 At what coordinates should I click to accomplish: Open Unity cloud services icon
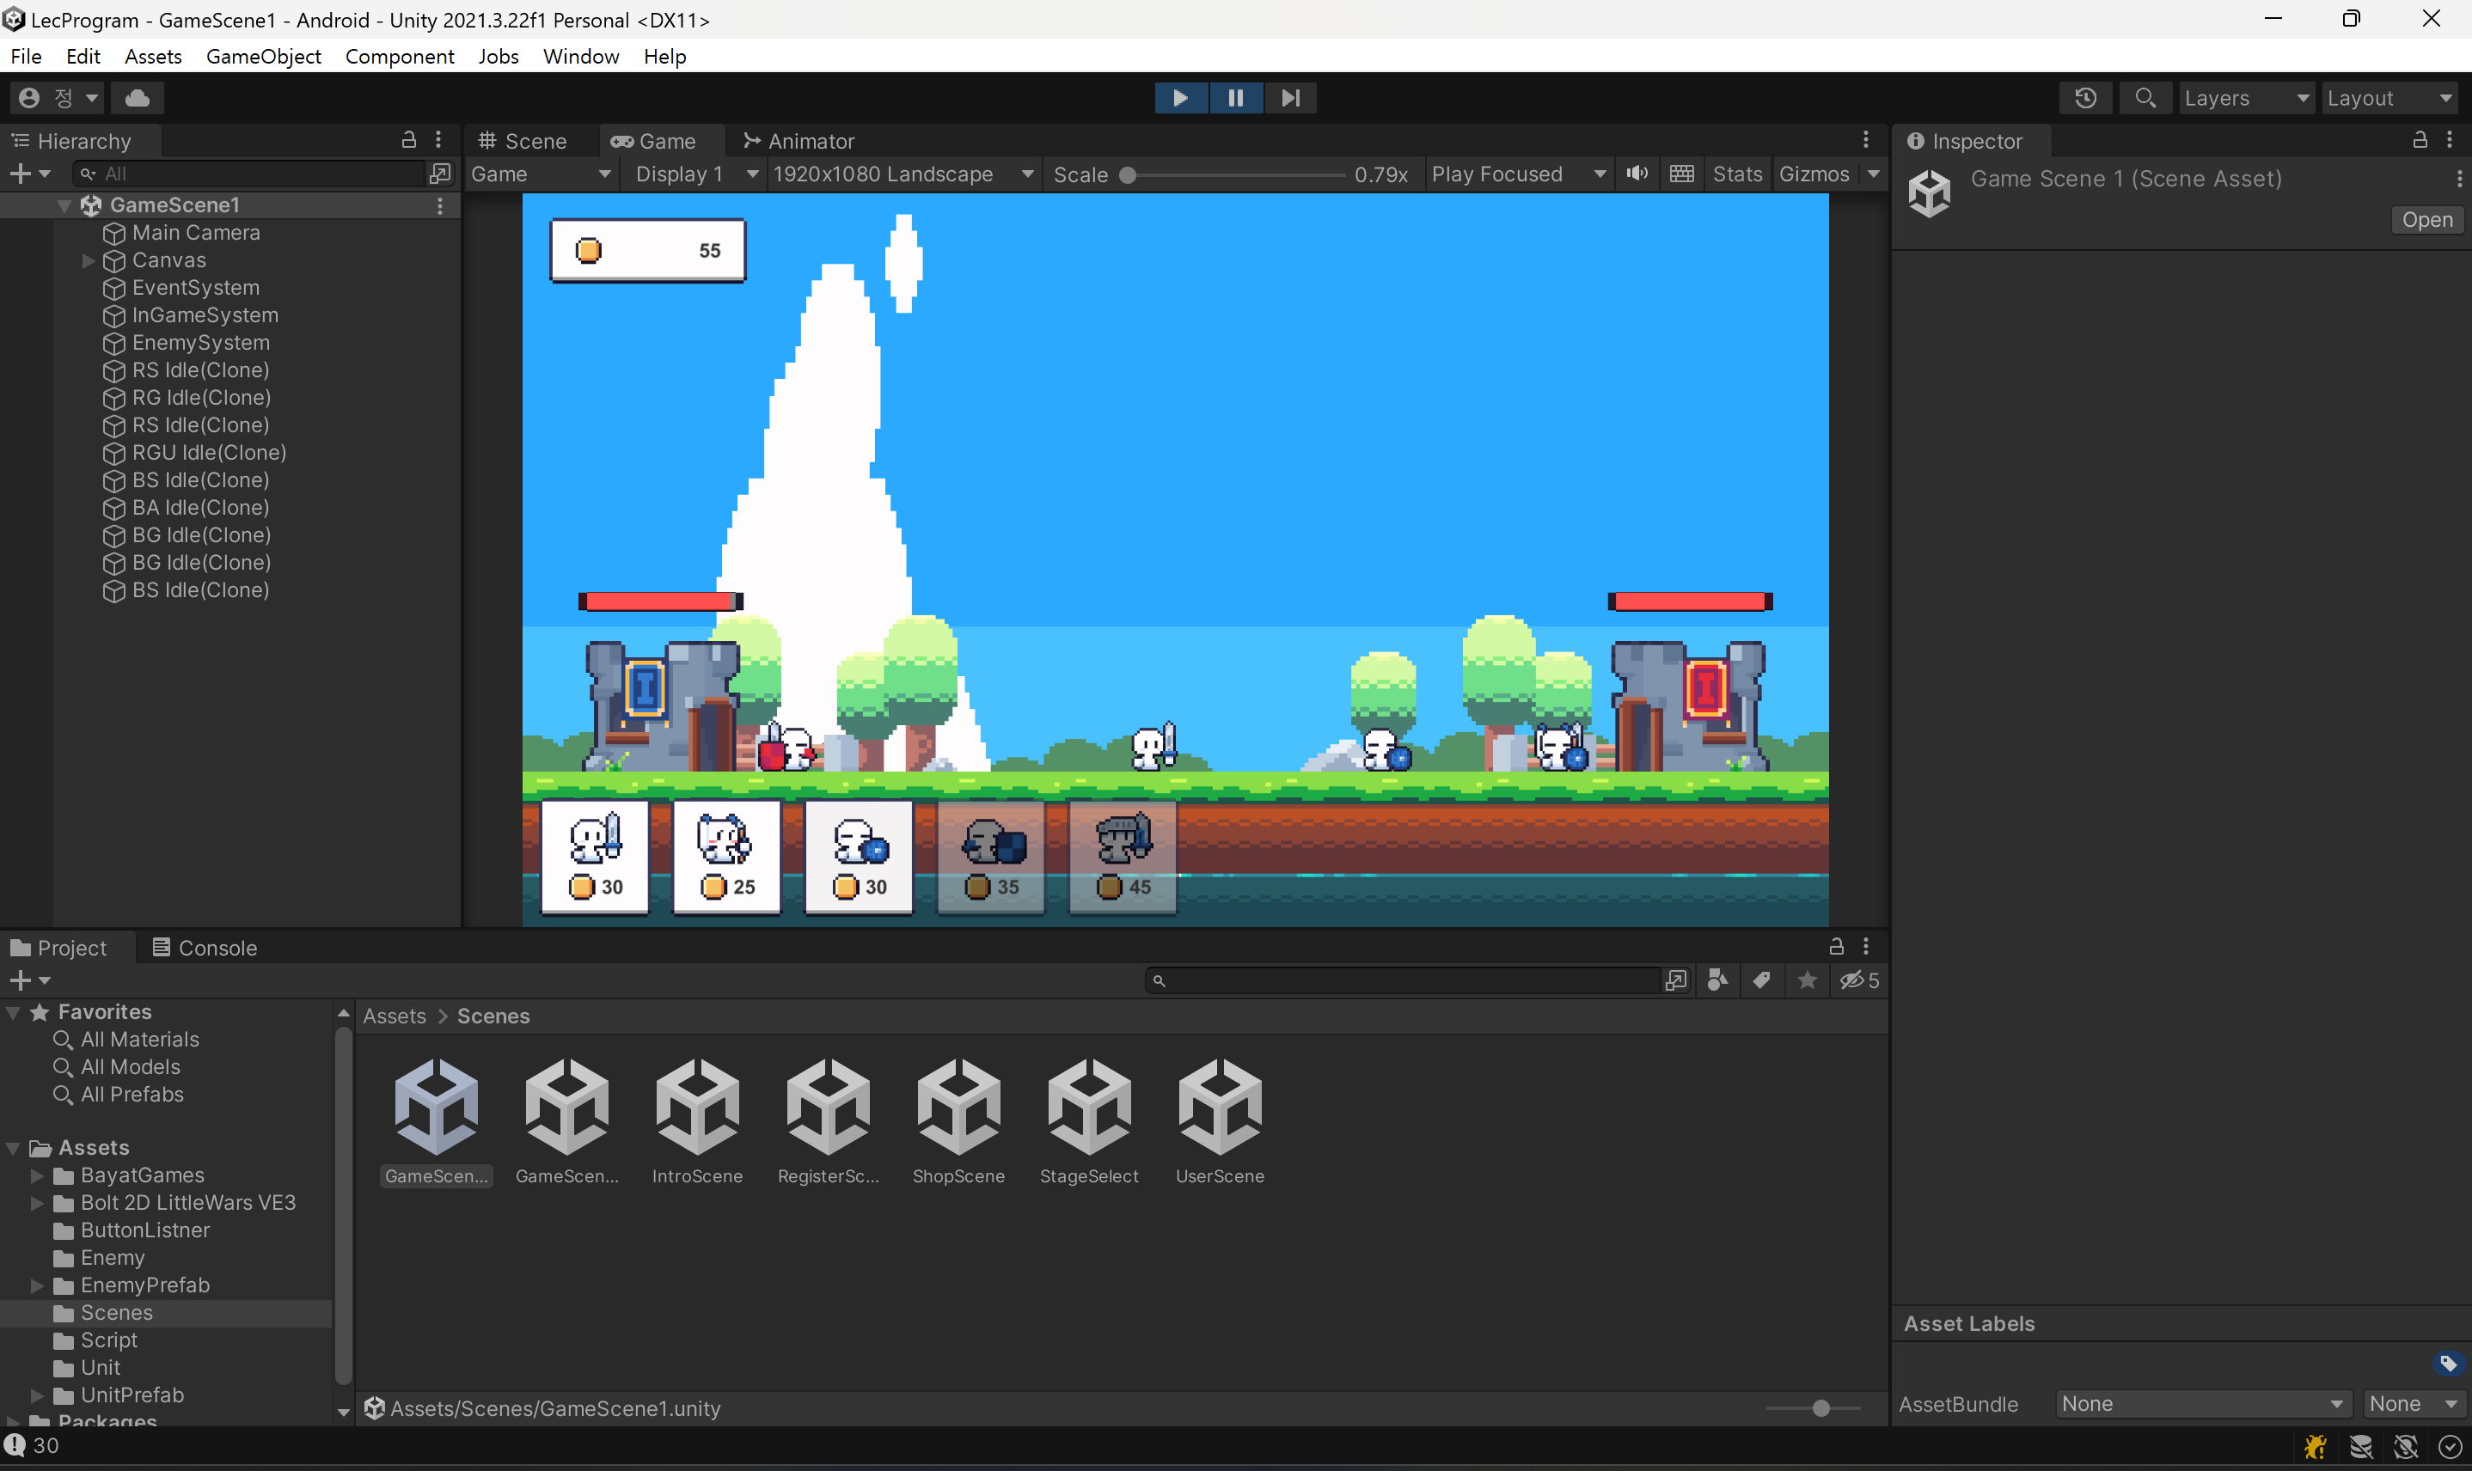coord(138,98)
